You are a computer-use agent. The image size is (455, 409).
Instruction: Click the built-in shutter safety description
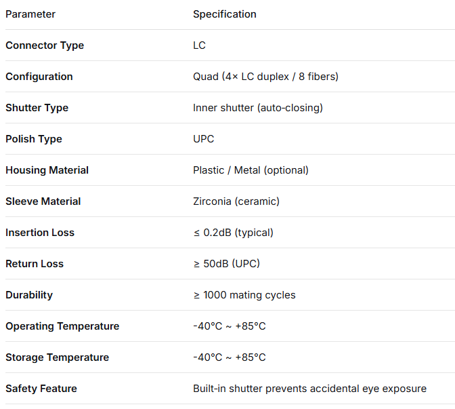coord(309,389)
